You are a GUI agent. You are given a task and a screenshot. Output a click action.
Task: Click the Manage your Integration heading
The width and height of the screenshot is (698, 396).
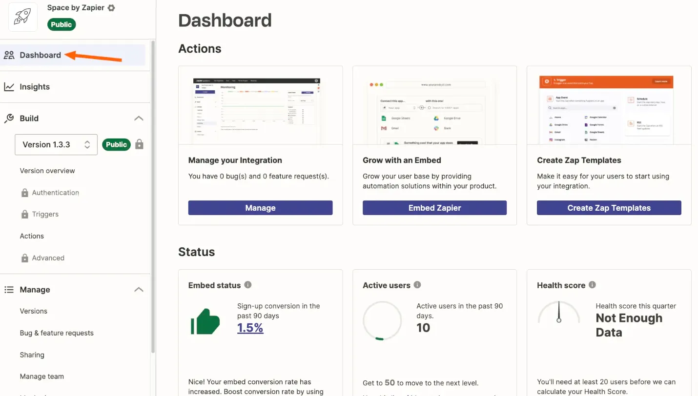(235, 160)
